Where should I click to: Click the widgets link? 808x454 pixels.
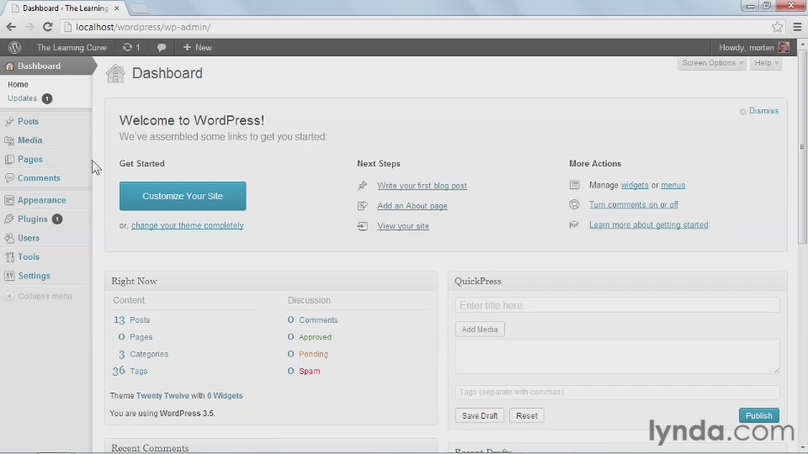pos(635,185)
